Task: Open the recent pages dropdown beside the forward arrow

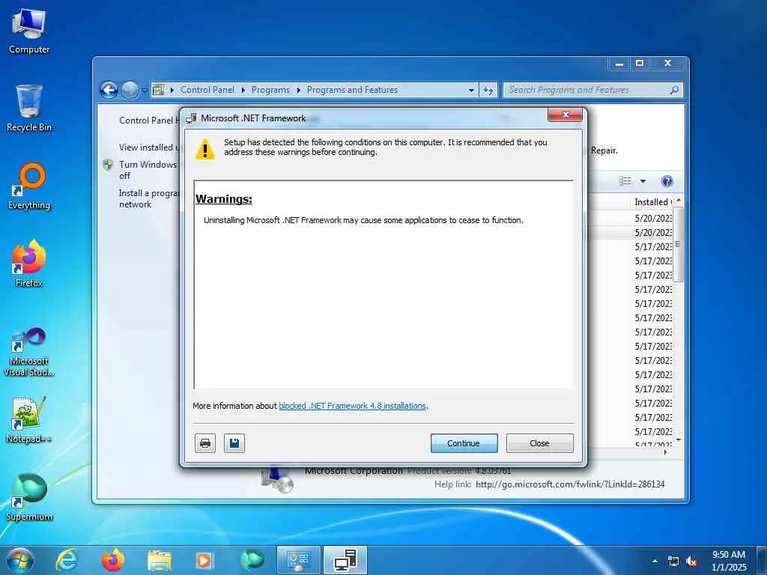Action: pos(145,91)
